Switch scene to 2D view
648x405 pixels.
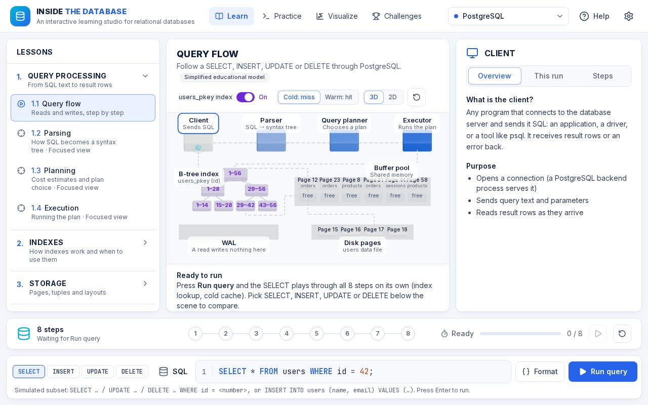coord(393,97)
